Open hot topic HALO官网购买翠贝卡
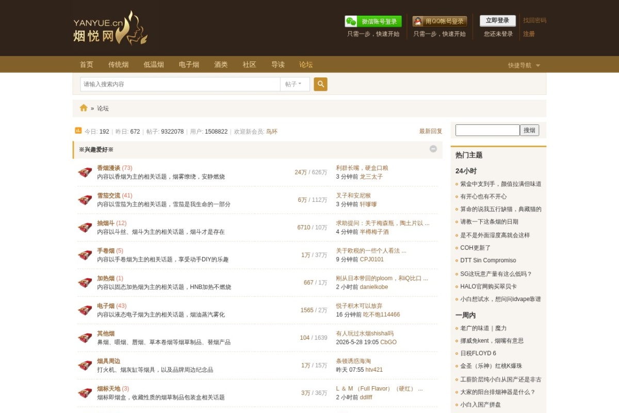619x413 pixels. click(x=488, y=287)
